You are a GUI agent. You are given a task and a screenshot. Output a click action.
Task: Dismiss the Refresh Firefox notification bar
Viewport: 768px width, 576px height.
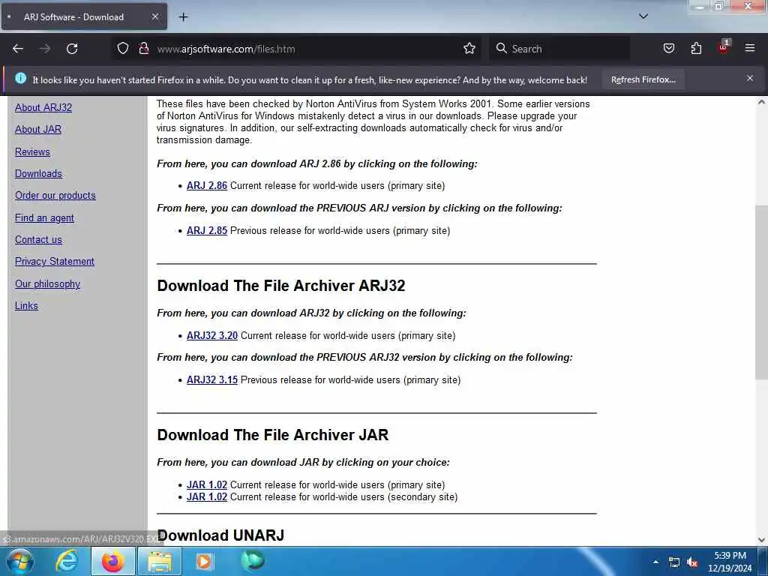pos(749,78)
